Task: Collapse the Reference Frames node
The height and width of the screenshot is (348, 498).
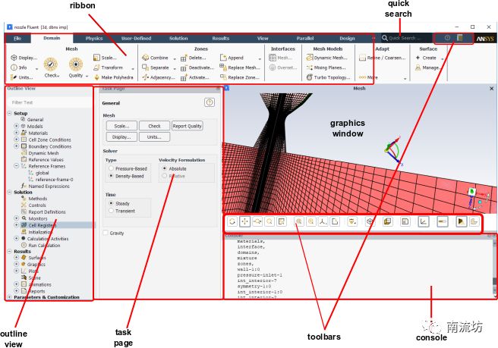Action: pos(17,166)
